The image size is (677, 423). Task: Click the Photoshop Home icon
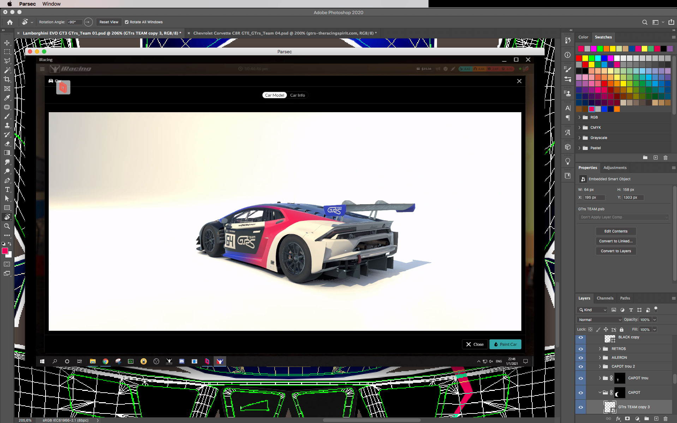[x=10, y=22]
